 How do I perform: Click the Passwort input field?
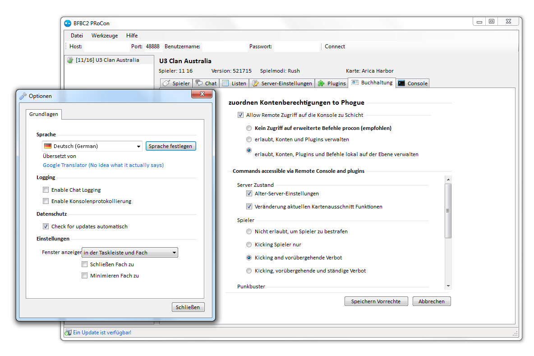point(296,46)
